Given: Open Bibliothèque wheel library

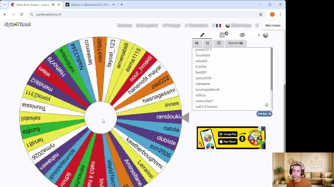Looking at the screenshot, I should point(238,25).
